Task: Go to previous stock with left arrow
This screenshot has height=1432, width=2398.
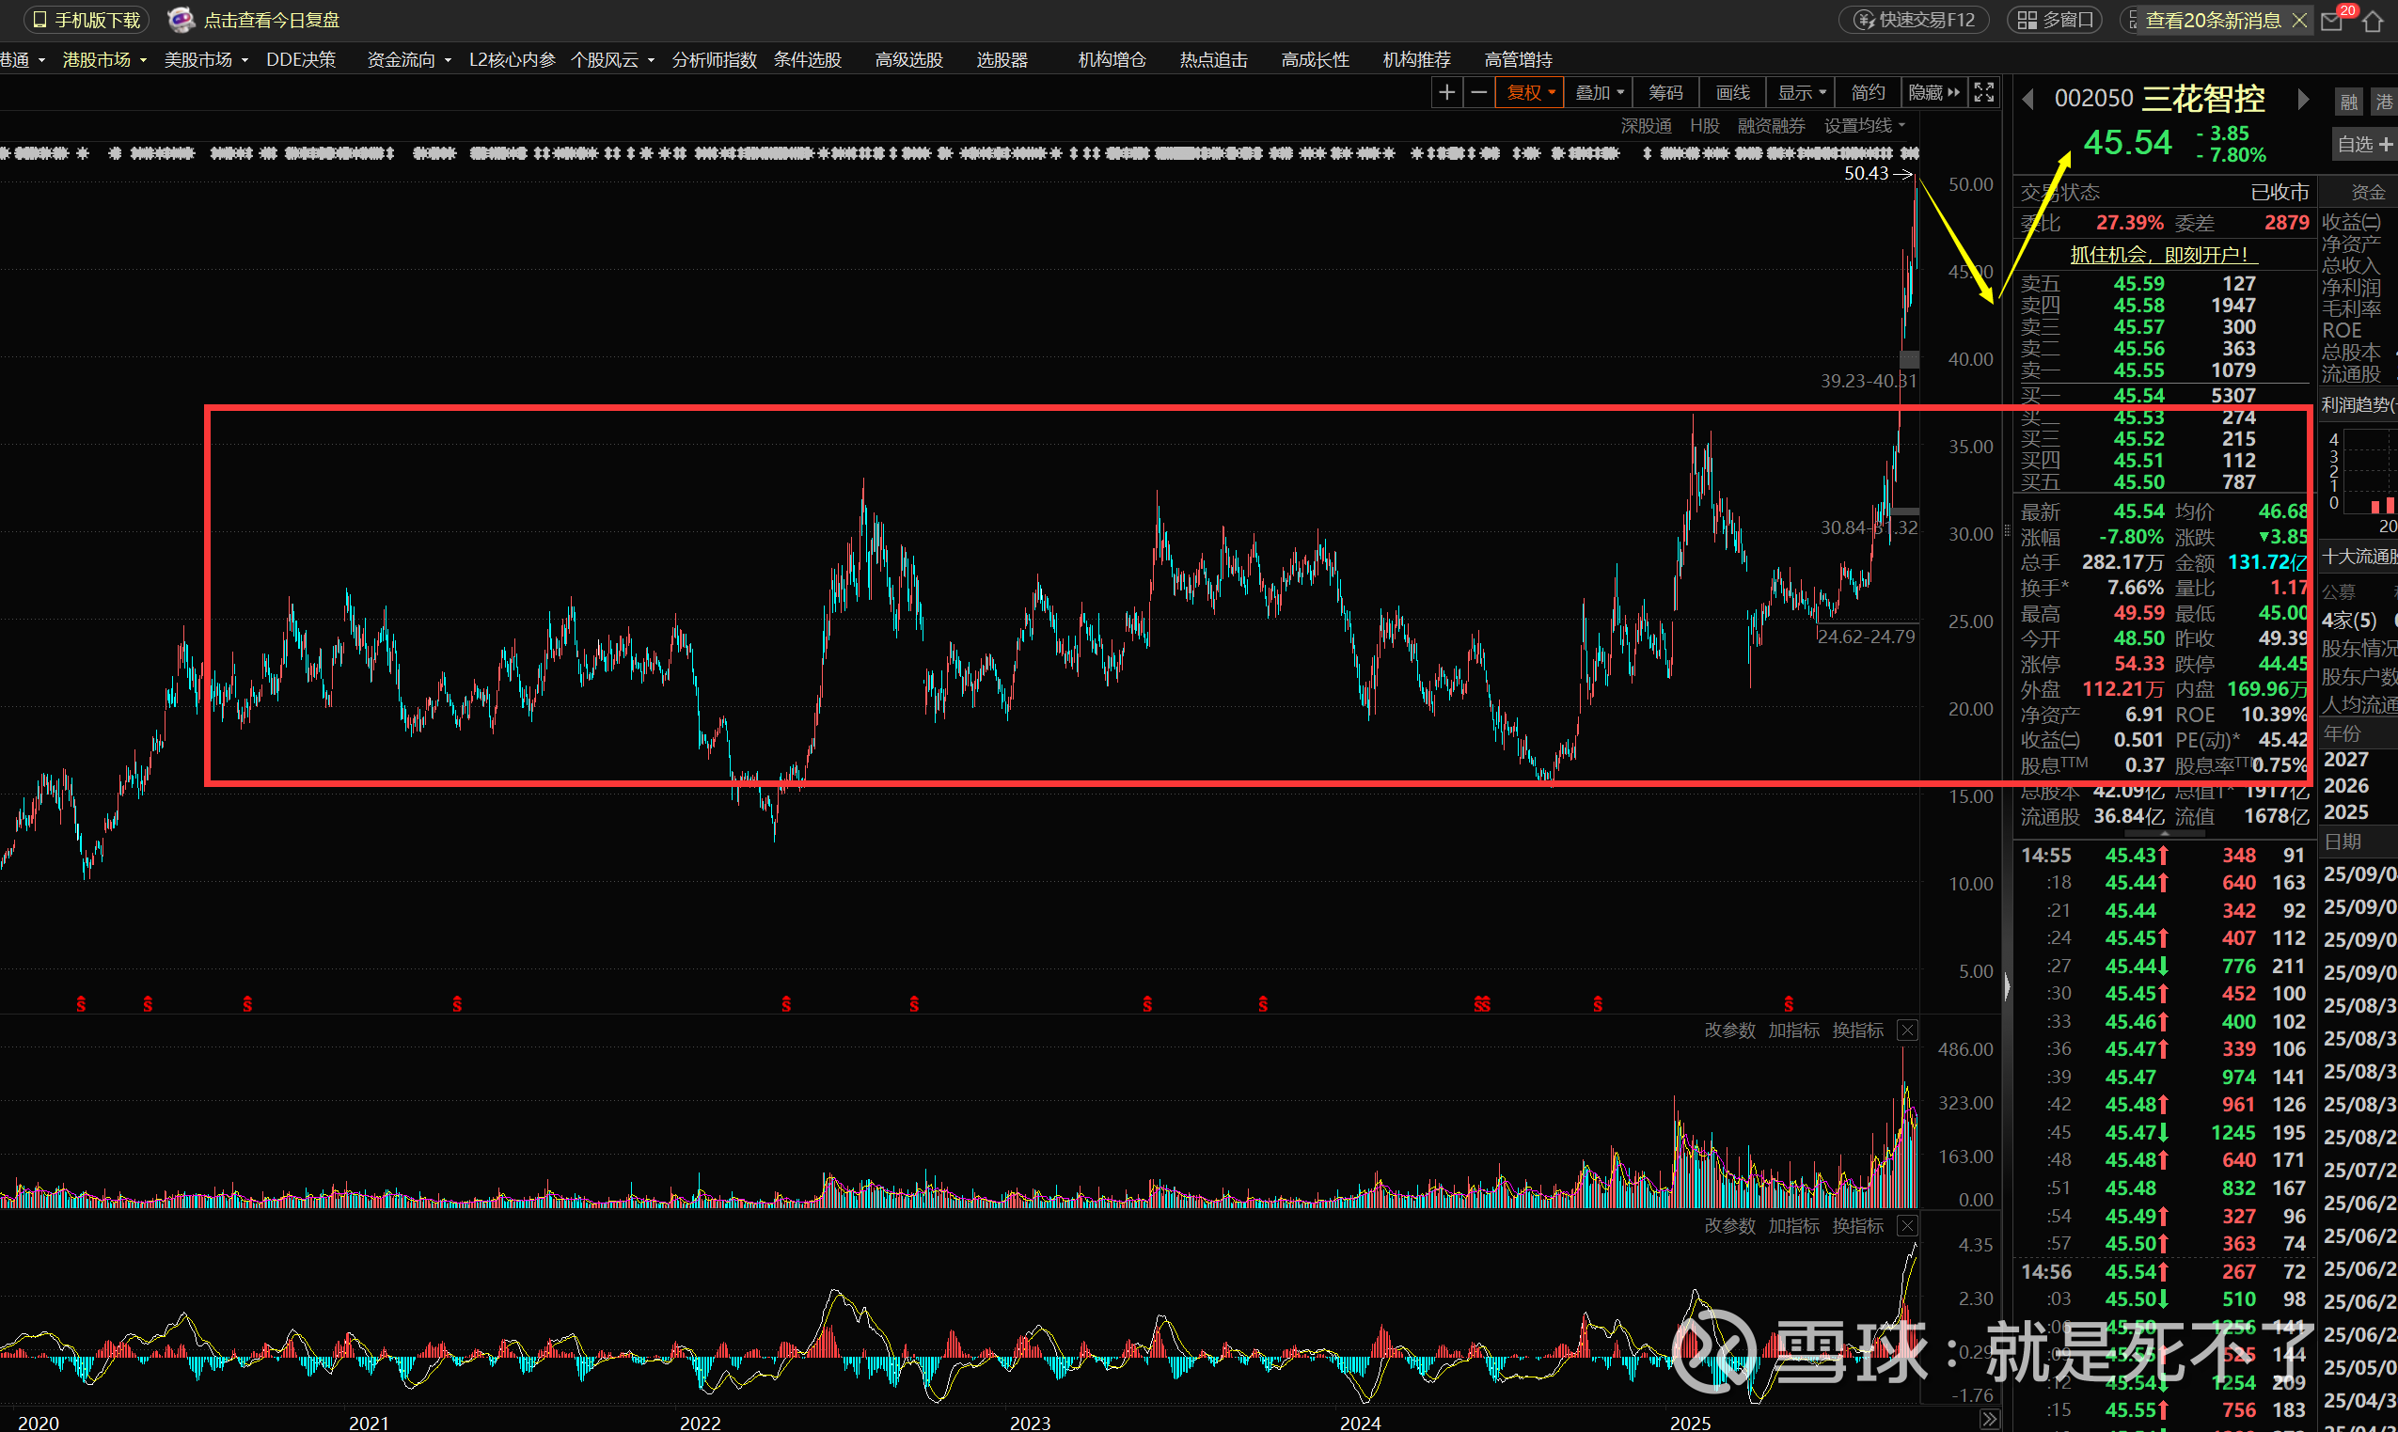Action: click(2027, 100)
